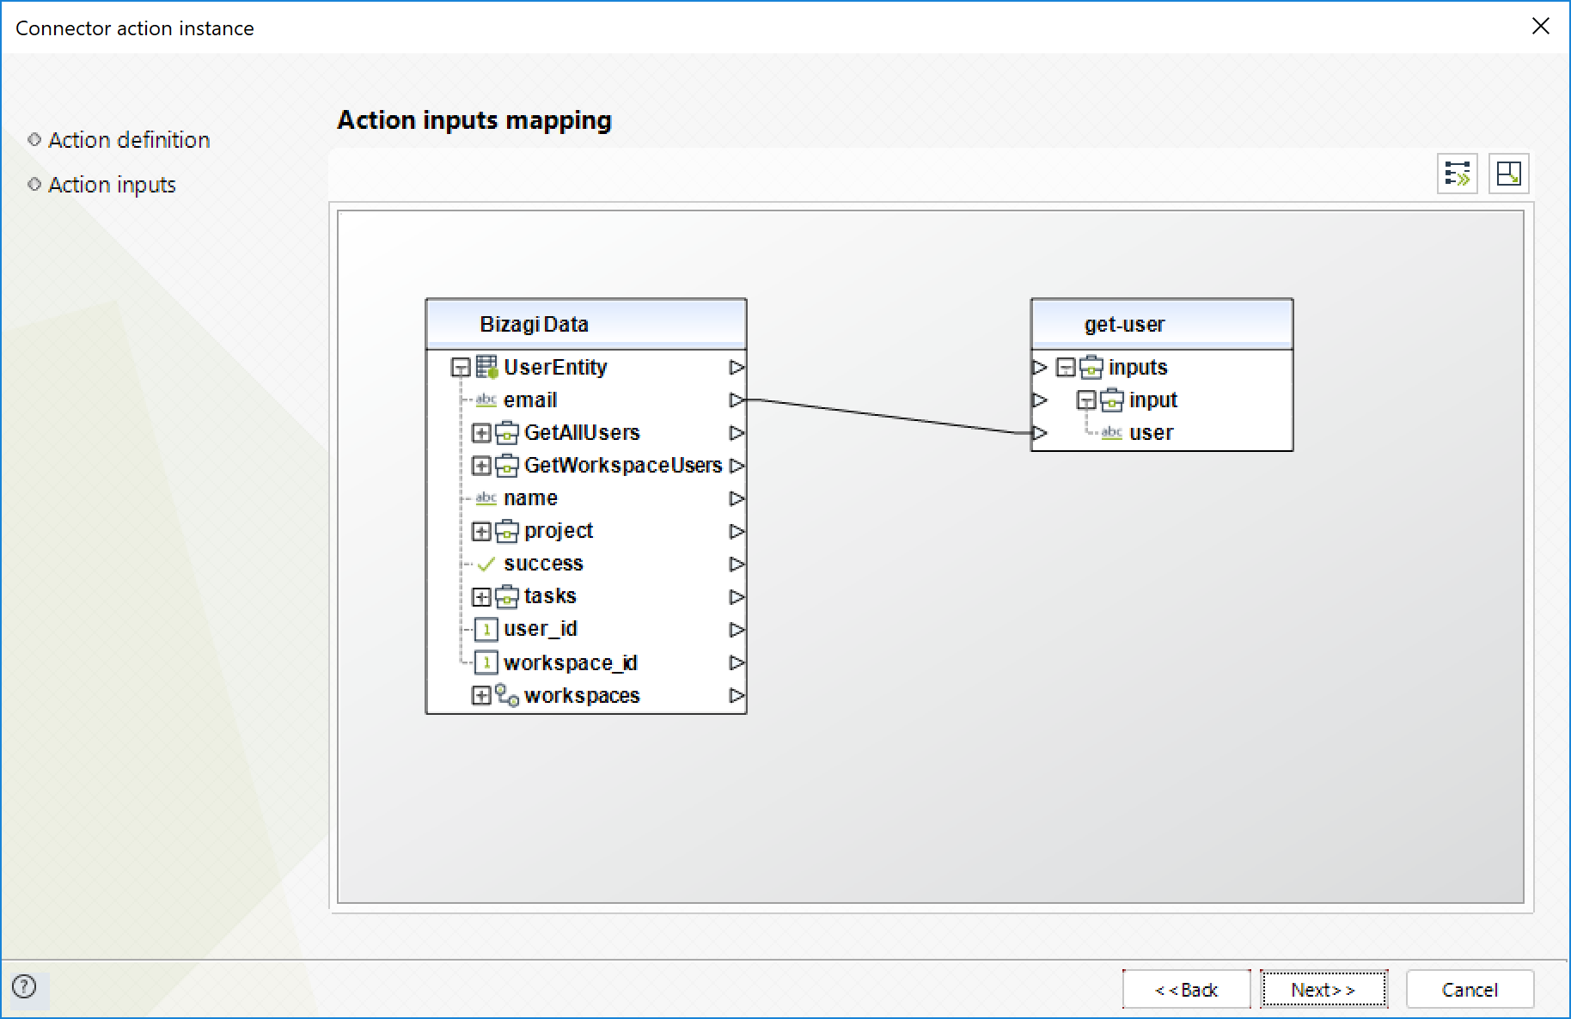Click the input briefcase icon in get-user

(1112, 400)
